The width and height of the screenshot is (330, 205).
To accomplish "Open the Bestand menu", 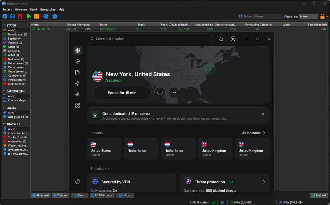I will [x=7, y=9].
